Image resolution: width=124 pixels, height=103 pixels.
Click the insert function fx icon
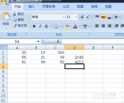[58, 41]
